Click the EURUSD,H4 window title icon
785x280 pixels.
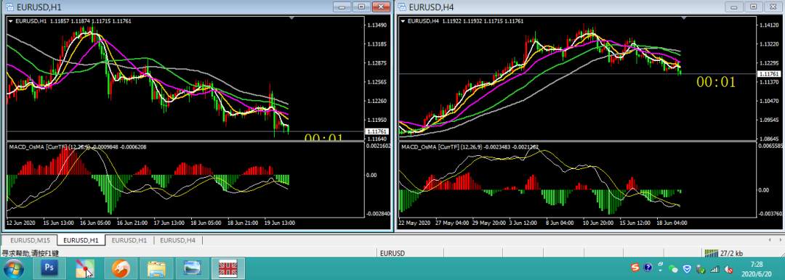[402, 7]
